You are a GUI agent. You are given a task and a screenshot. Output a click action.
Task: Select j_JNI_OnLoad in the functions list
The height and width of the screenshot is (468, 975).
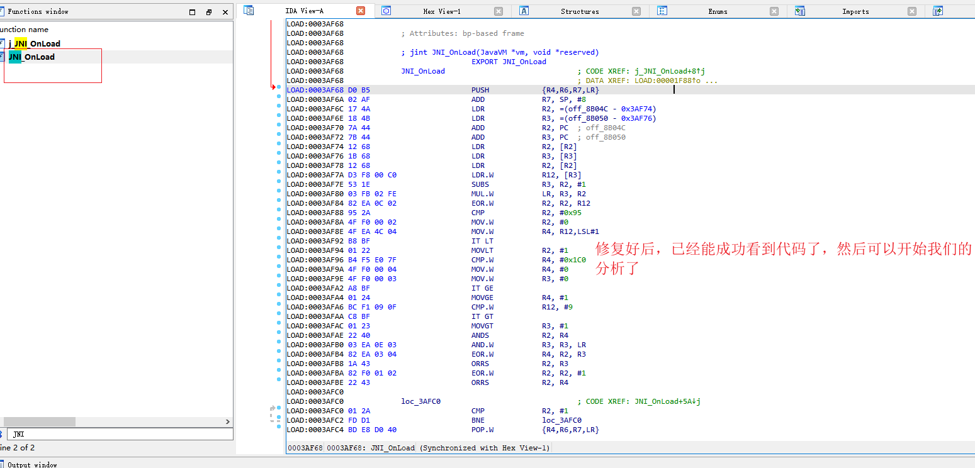pos(35,43)
